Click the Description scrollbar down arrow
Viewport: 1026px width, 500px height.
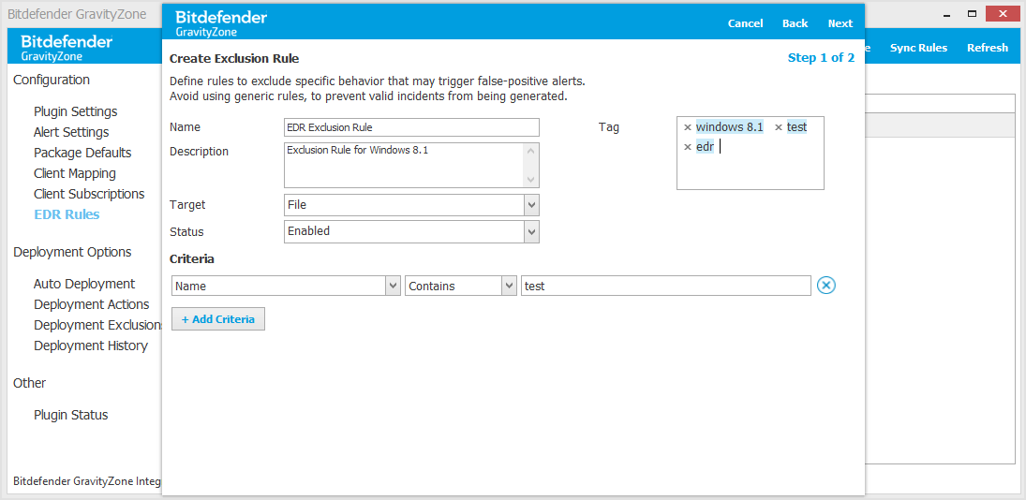(530, 180)
